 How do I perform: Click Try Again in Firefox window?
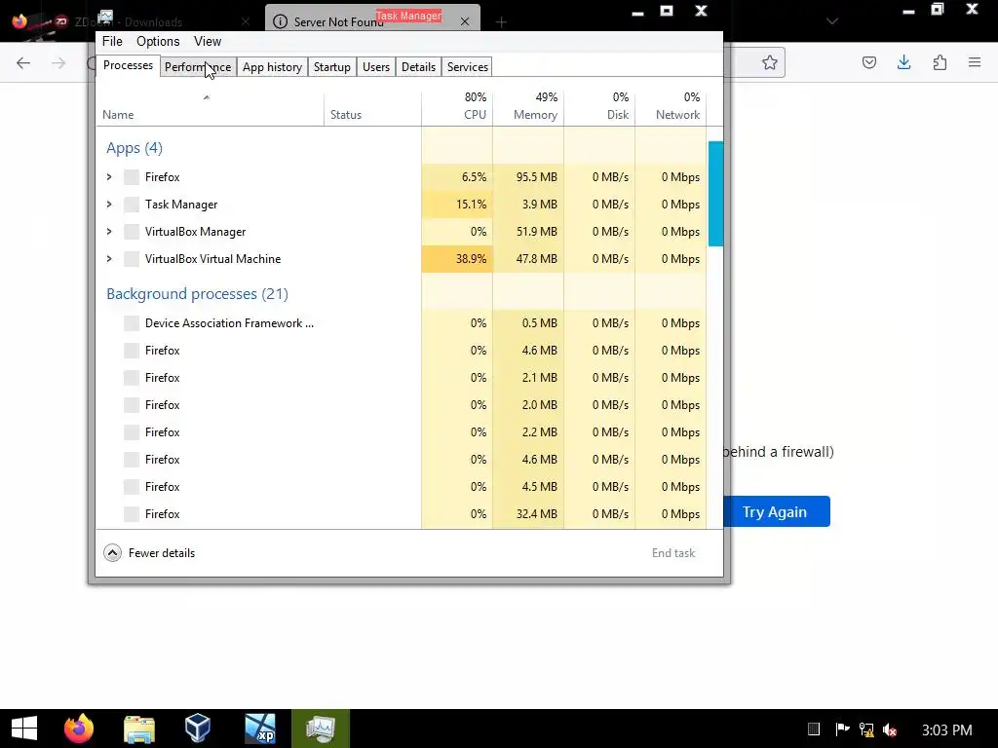point(776,511)
